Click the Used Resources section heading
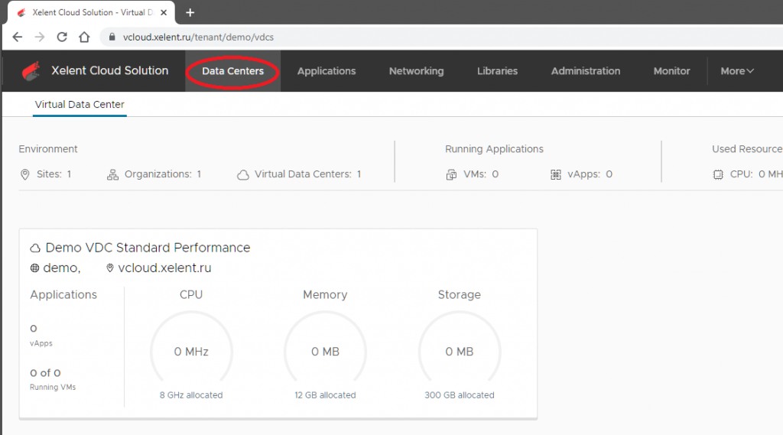 [x=748, y=149]
